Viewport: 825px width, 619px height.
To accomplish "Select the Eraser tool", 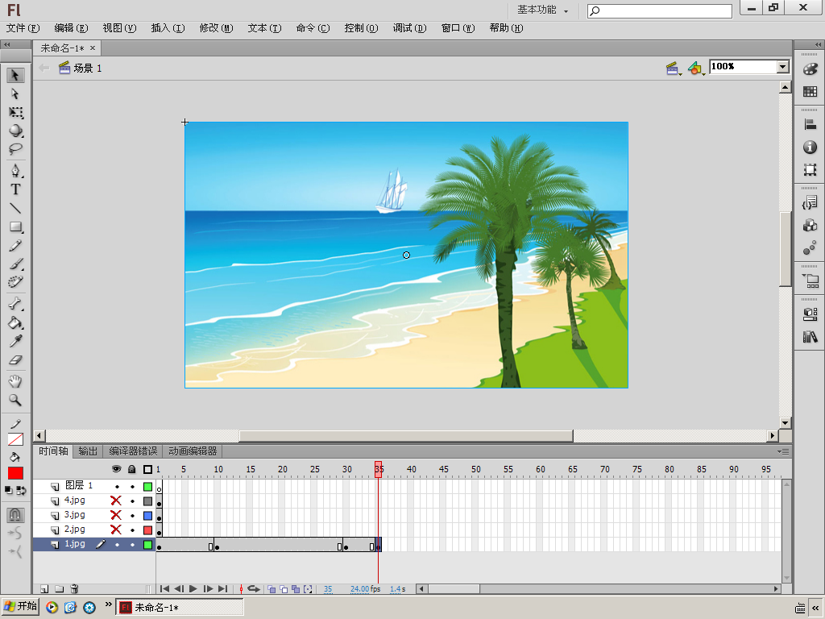I will click(15, 360).
